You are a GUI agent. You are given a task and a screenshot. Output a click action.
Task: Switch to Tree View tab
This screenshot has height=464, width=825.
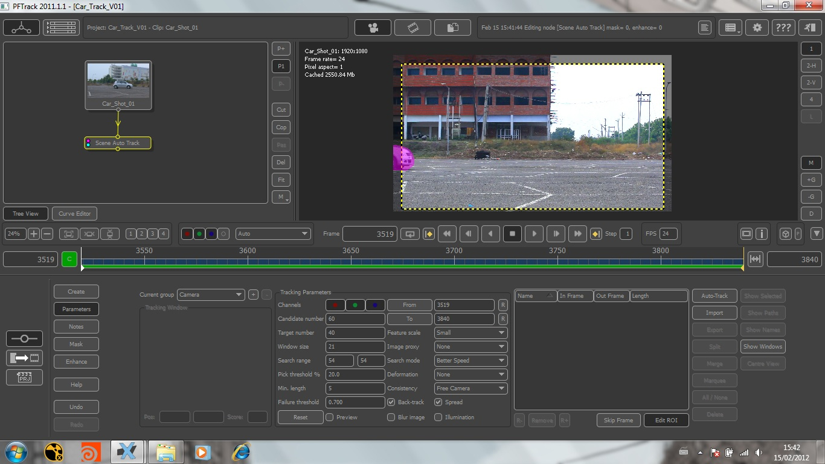point(26,213)
